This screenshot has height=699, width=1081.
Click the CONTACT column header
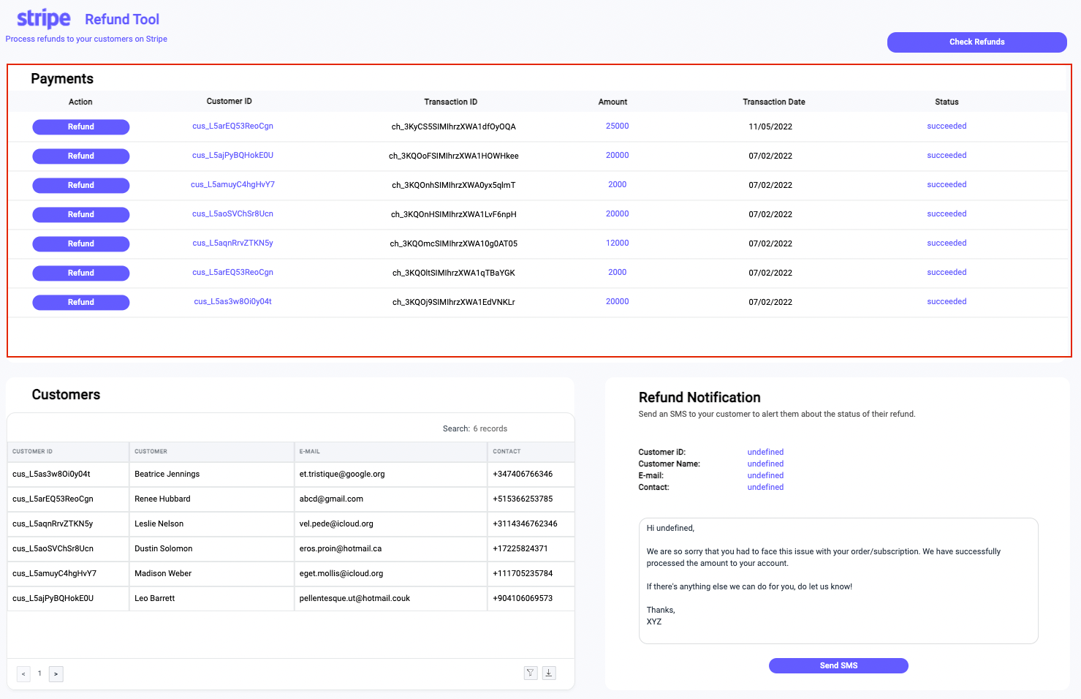(x=507, y=452)
